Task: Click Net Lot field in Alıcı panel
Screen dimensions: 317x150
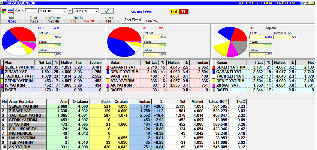Action: (x=50, y=37)
